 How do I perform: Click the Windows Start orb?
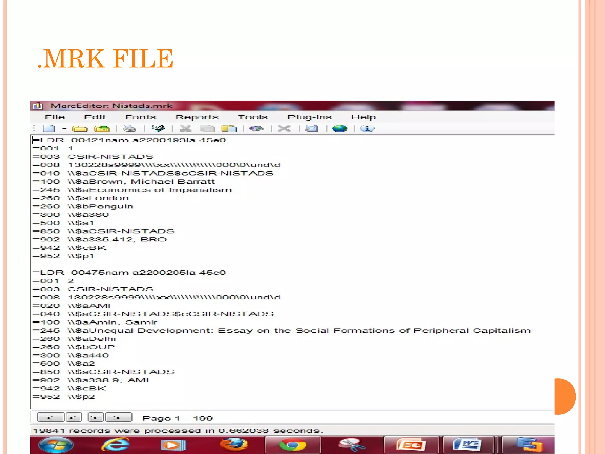coord(56,445)
